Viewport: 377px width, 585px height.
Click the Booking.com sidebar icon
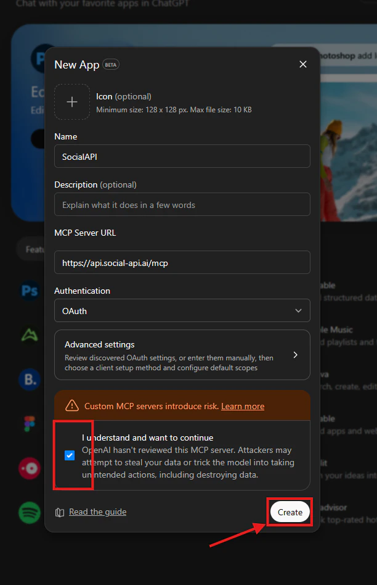(x=29, y=380)
